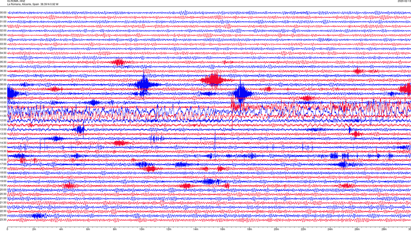Select the 16:30 trace label
Image resolution: width=411 pixels, height=231 pixels.
pyautogui.click(x=3, y=160)
